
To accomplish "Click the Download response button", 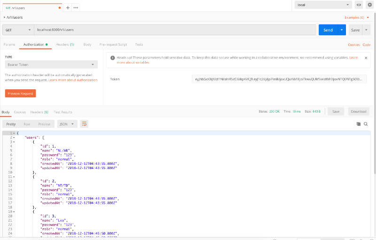I will (x=359, y=112).
